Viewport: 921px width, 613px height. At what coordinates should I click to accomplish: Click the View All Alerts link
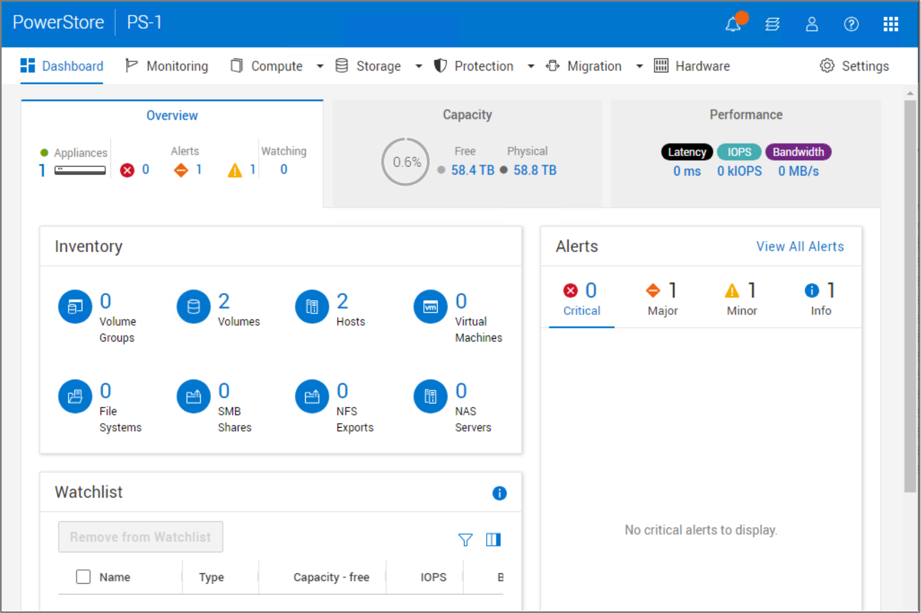coord(800,246)
